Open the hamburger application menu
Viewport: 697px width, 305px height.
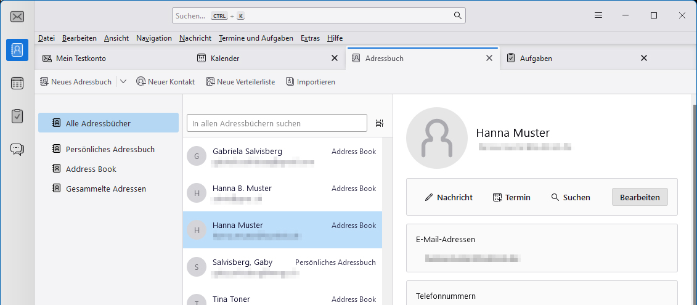pos(598,15)
